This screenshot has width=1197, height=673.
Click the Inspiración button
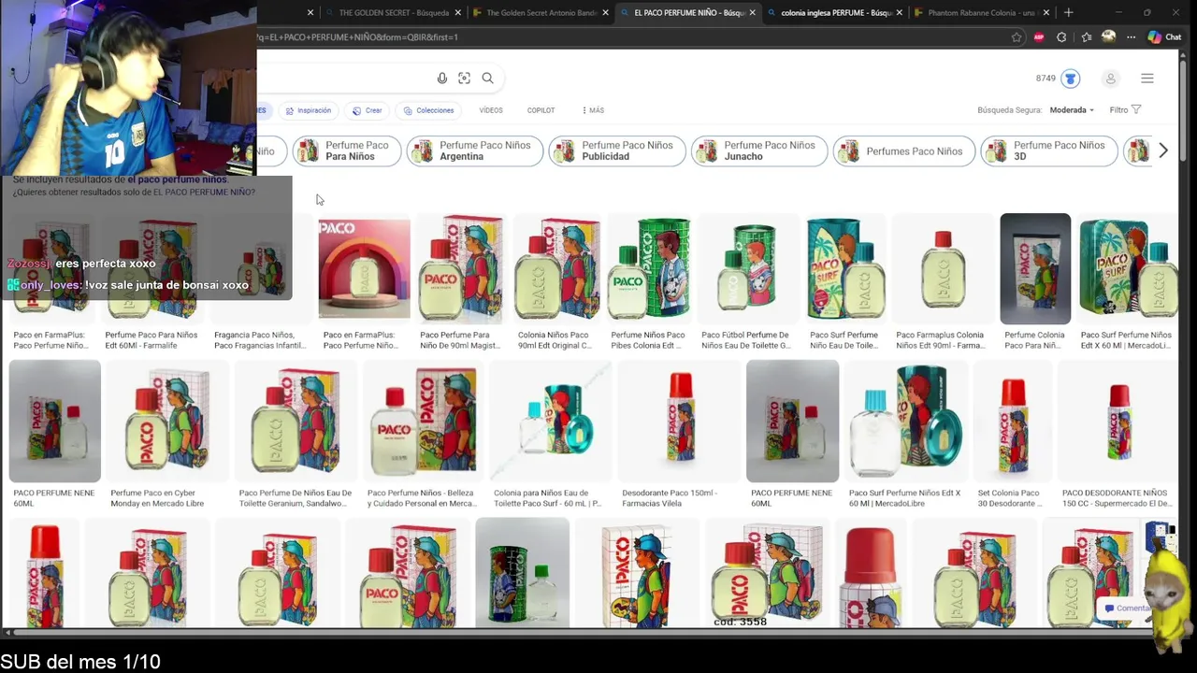tap(308, 110)
